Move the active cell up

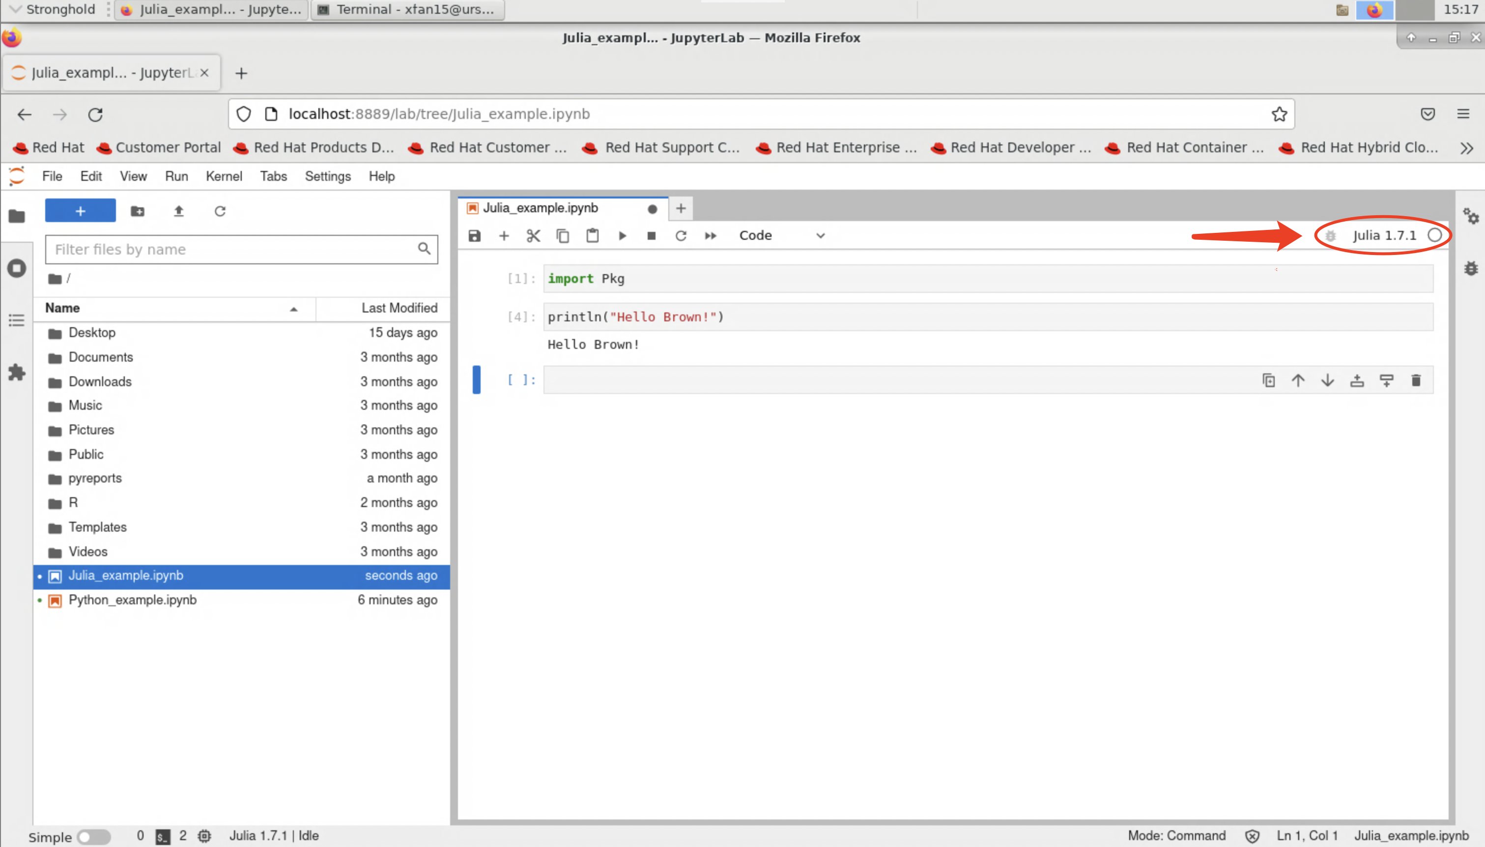tap(1298, 380)
